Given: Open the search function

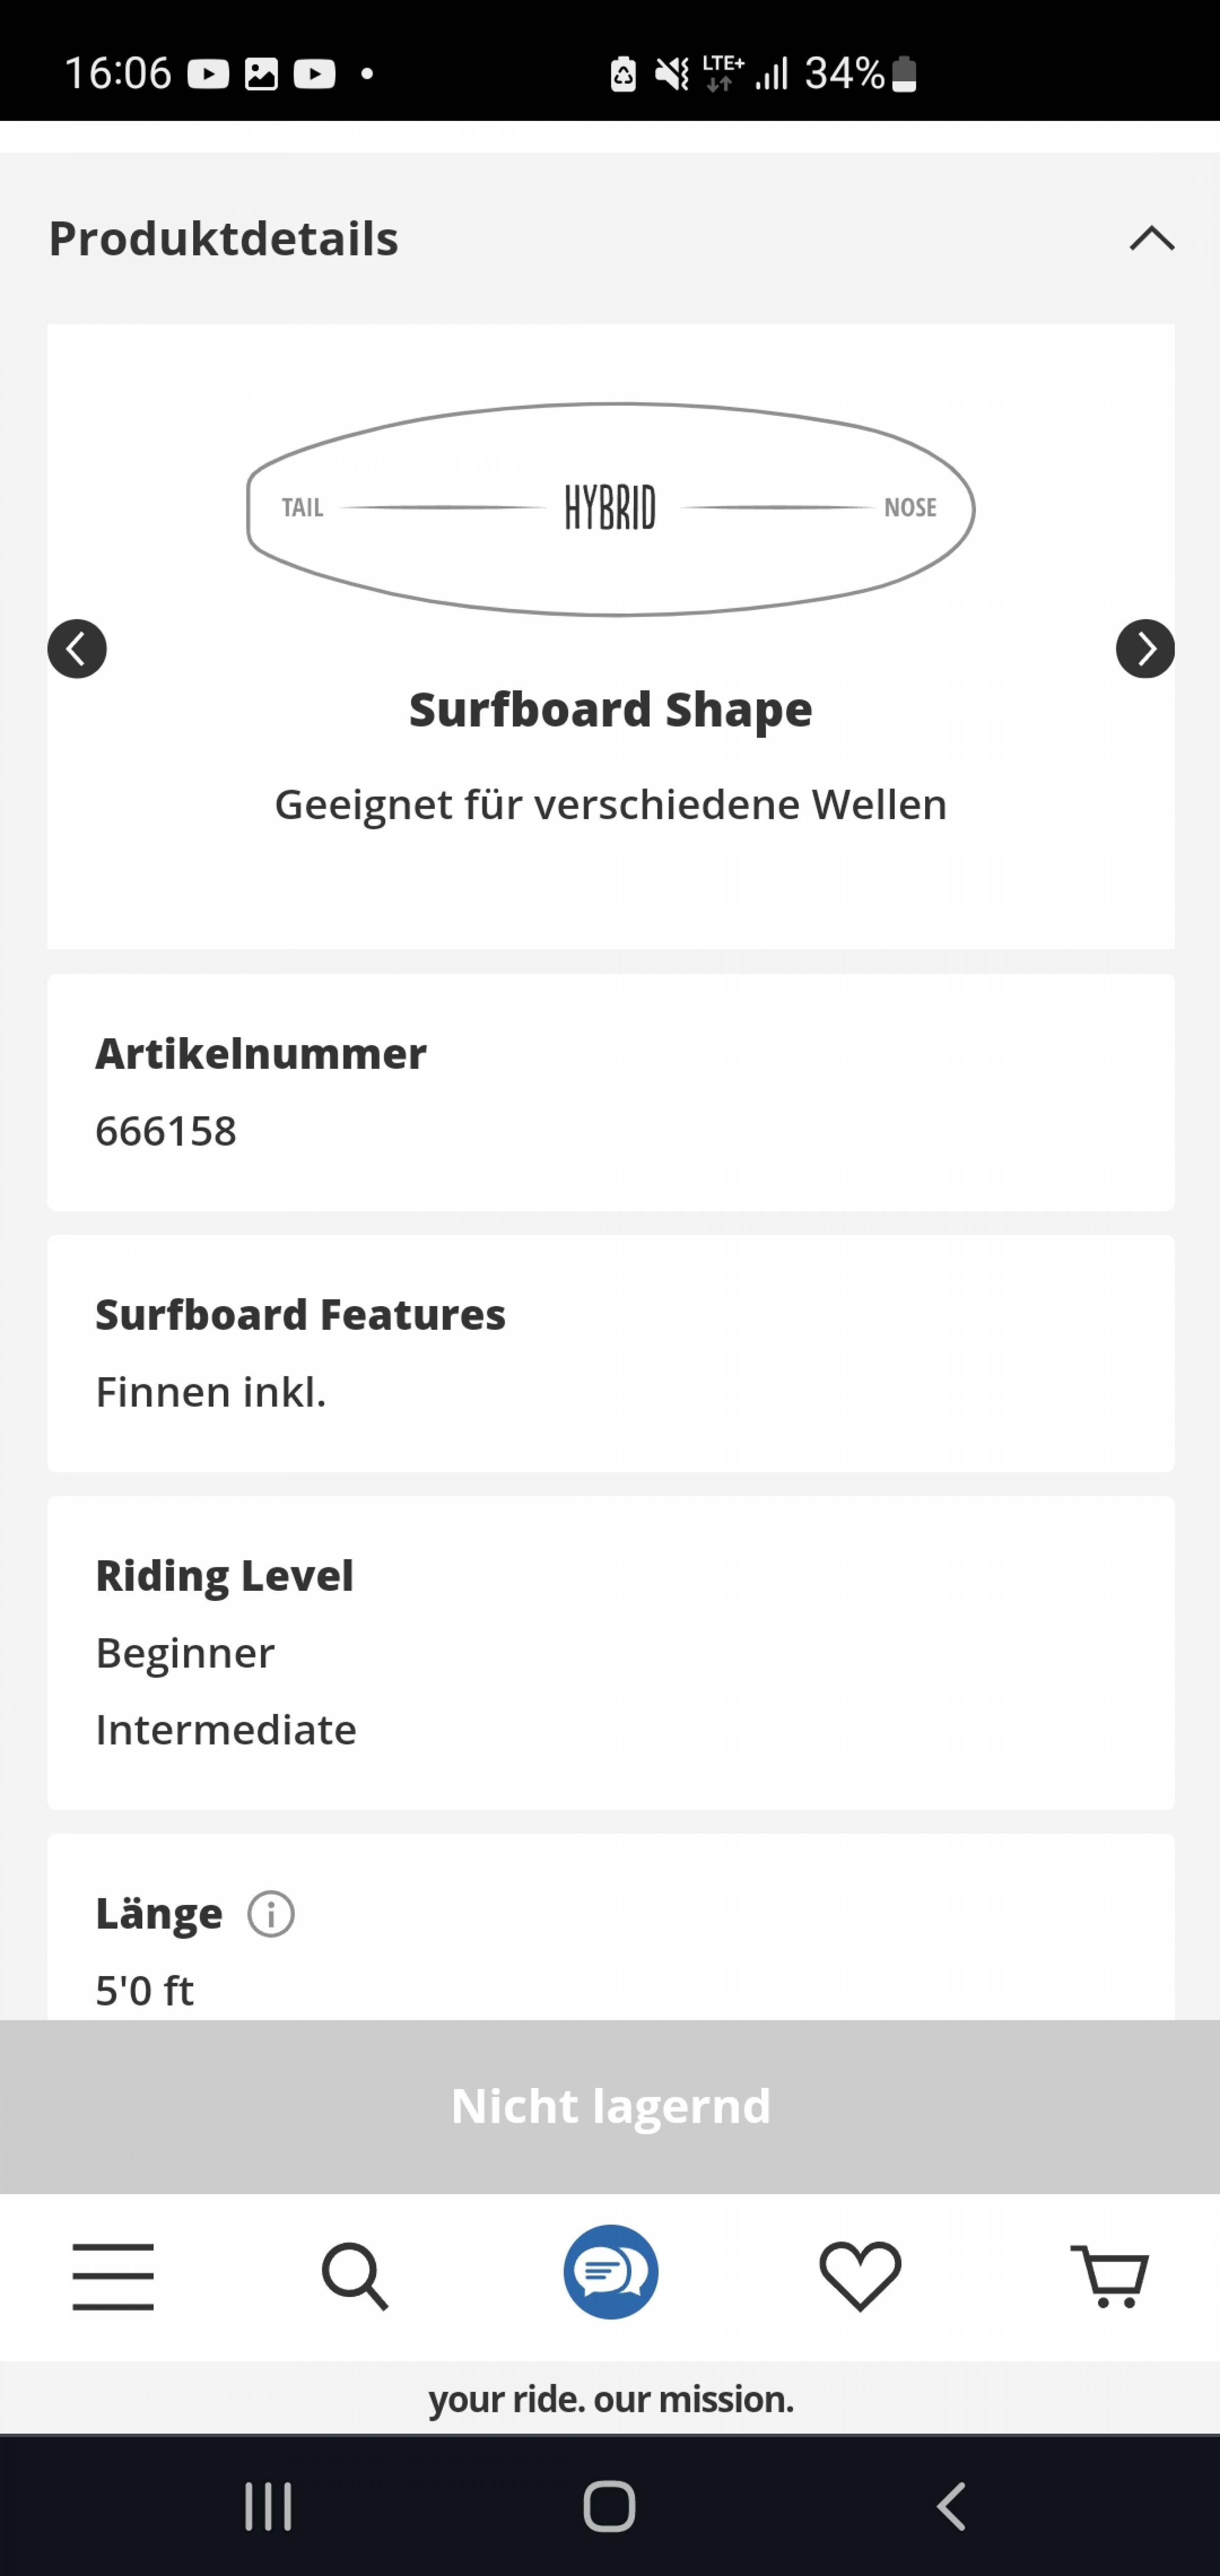Looking at the screenshot, I should click(x=354, y=2275).
